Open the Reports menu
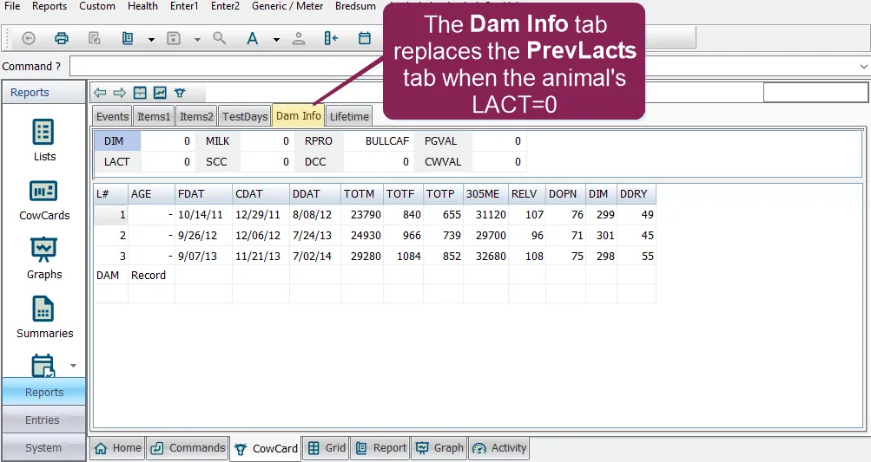871x462 pixels. [x=49, y=6]
